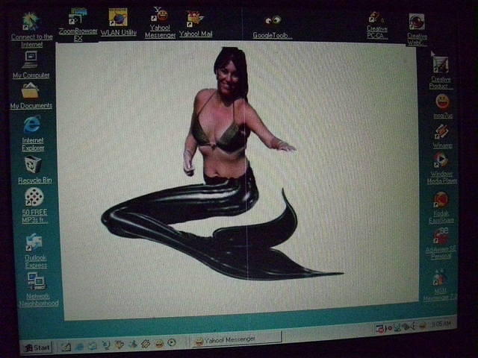This screenshot has width=478, height=358.
Task: Open ZoomBrowser EX shortcut
Action: point(78,18)
